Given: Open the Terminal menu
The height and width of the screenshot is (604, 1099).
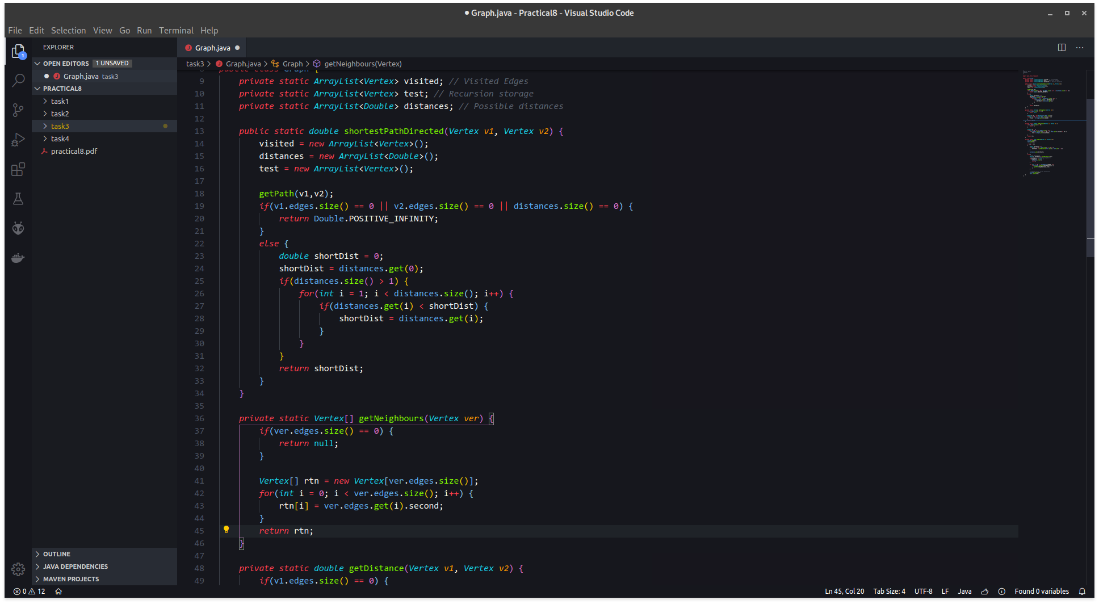Looking at the screenshot, I should (176, 30).
